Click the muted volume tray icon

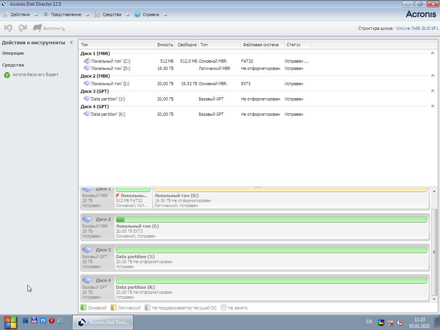click(399, 323)
